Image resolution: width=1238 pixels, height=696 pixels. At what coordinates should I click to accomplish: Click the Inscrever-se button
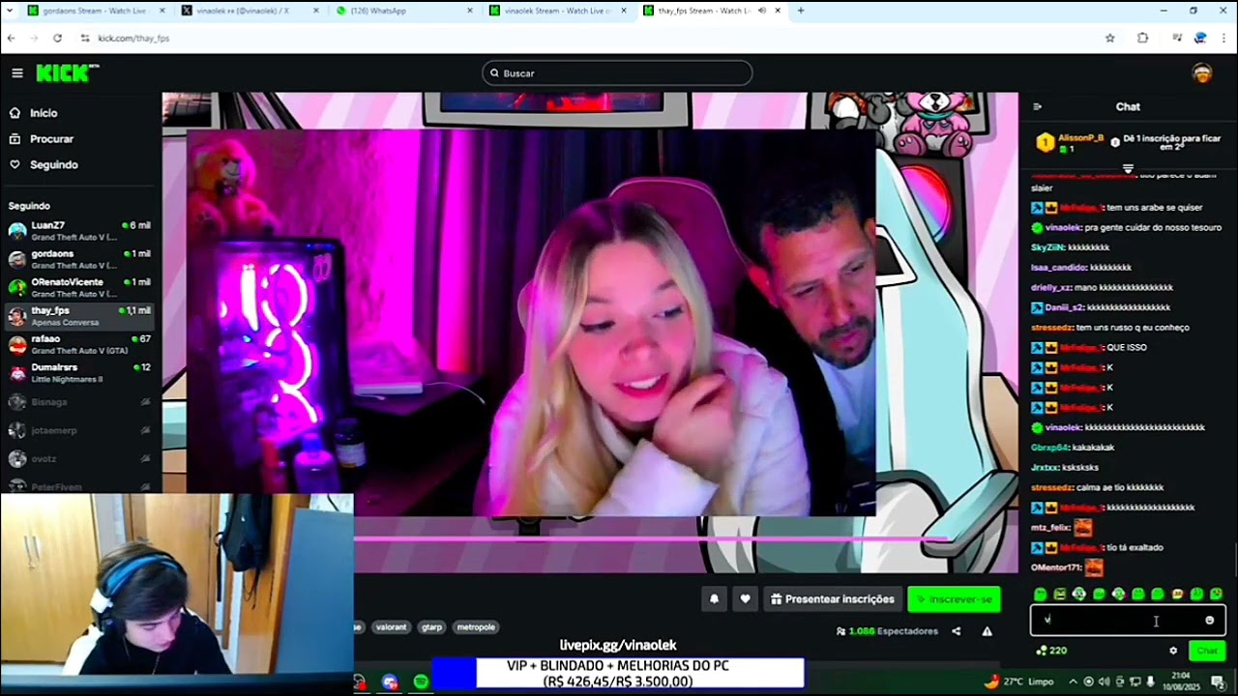pyautogui.click(x=954, y=599)
